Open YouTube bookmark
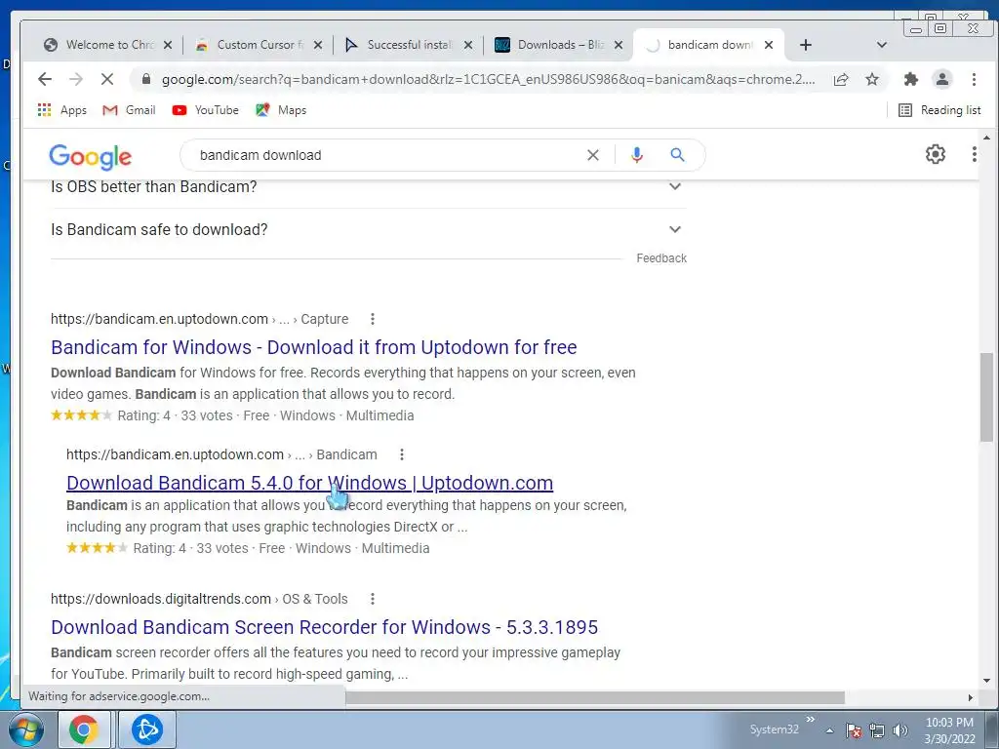 coord(205,110)
